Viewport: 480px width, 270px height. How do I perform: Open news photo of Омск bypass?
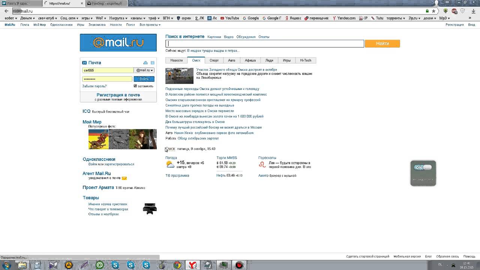tap(179, 76)
